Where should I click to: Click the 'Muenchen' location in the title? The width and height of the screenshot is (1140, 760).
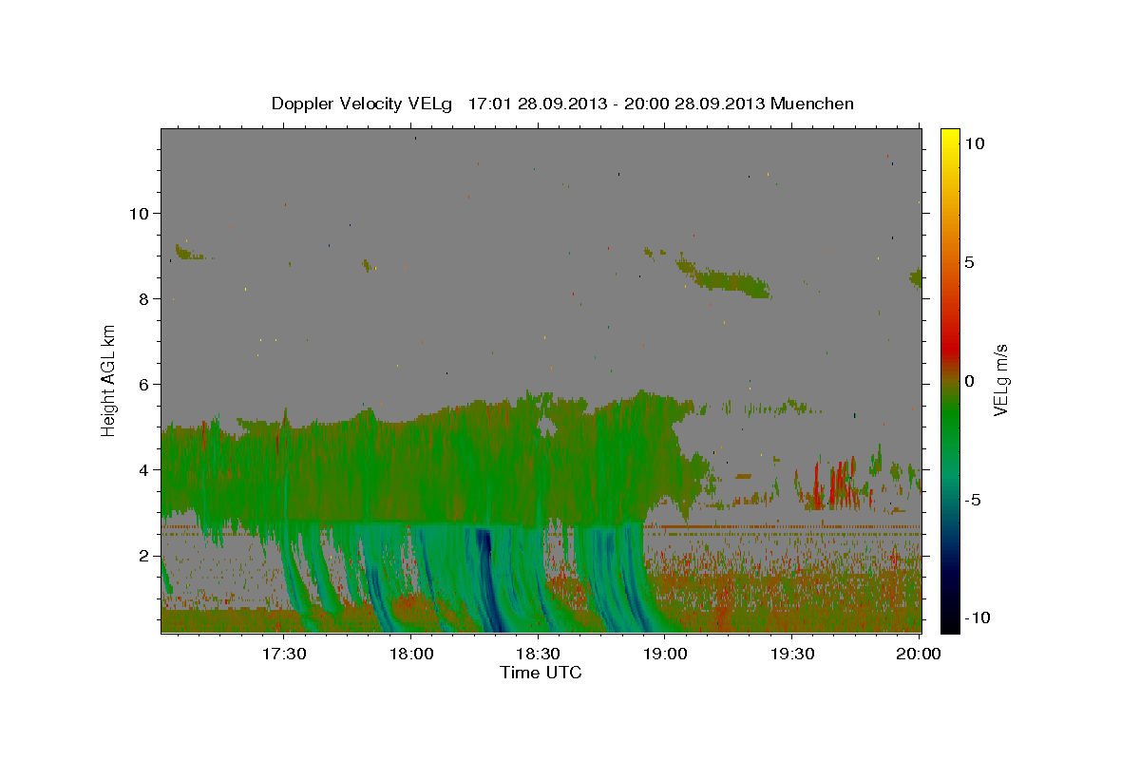click(x=813, y=104)
